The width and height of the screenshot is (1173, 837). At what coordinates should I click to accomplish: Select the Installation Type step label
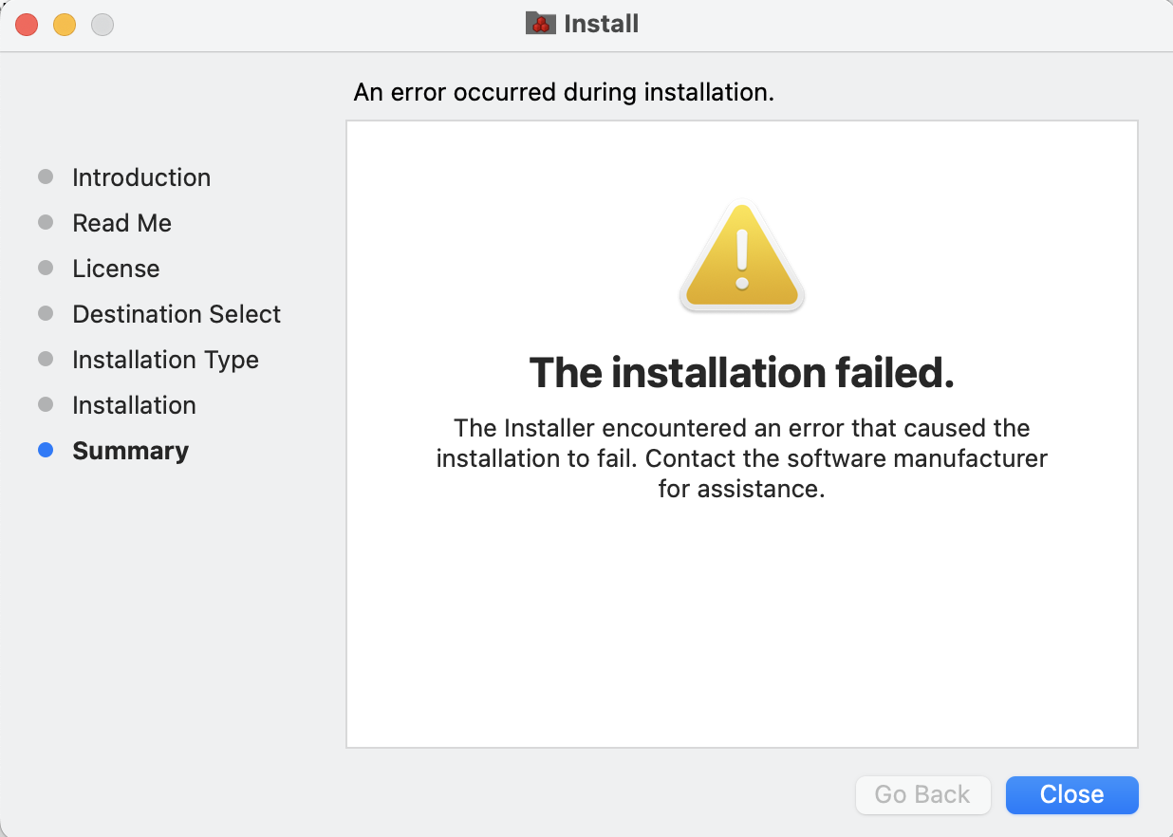click(x=165, y=360)
